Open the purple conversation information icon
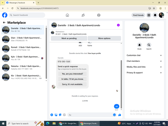Image resolution: width=168 pixels, height=126 pixels. pyautogui.click(x=118, y=25)
